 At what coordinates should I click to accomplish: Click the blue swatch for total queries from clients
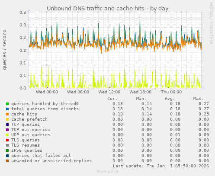7,109
